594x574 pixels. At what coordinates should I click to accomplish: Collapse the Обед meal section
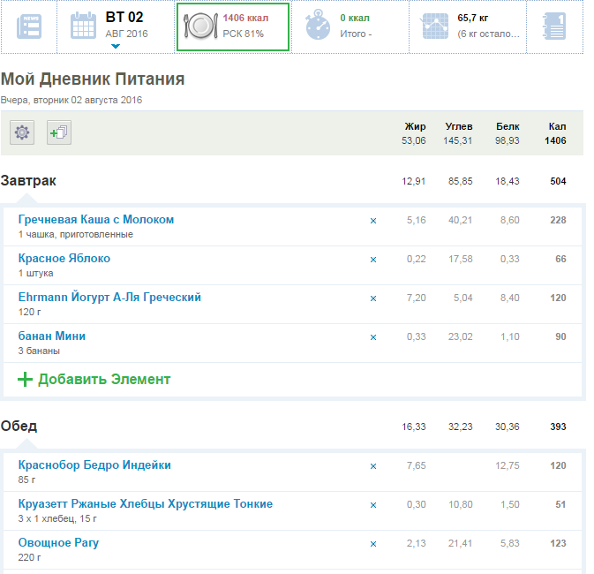19,427
